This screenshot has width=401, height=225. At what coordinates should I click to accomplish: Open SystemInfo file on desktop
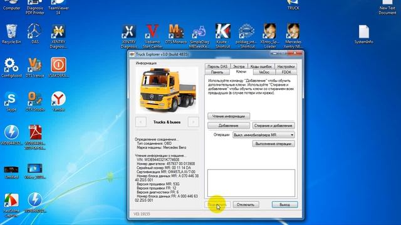363,34
